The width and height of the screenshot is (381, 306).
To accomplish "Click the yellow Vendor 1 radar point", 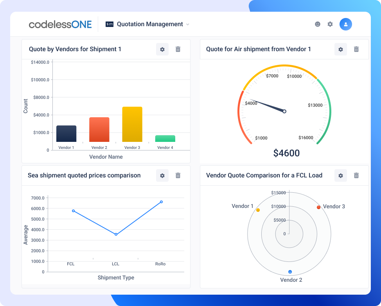I will (258, 210).
